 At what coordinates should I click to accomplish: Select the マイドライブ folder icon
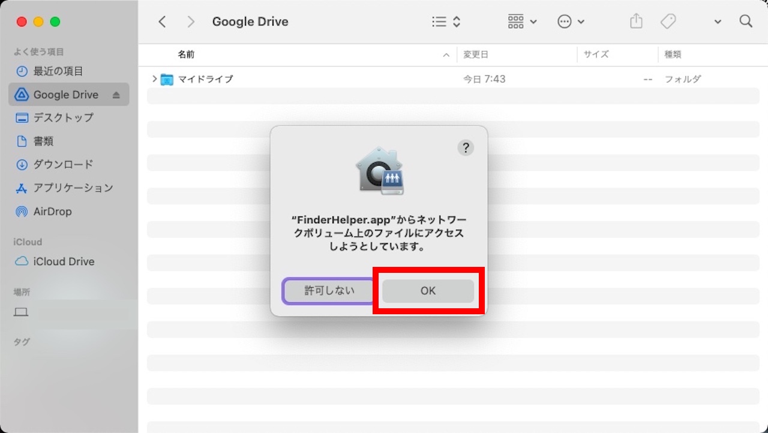point(167,79)
